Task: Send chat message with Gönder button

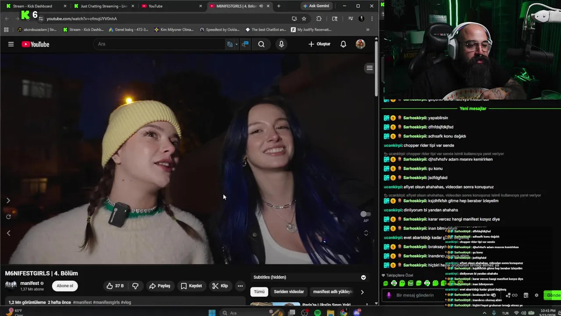Action: [552, 295]
